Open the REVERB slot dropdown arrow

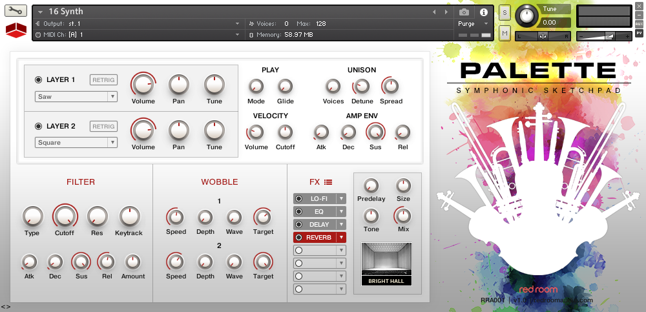pyautogui.click(x=341, y=238)
